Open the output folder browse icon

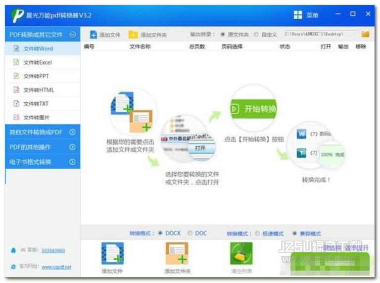pyautogui.click(x=365, y=34)
